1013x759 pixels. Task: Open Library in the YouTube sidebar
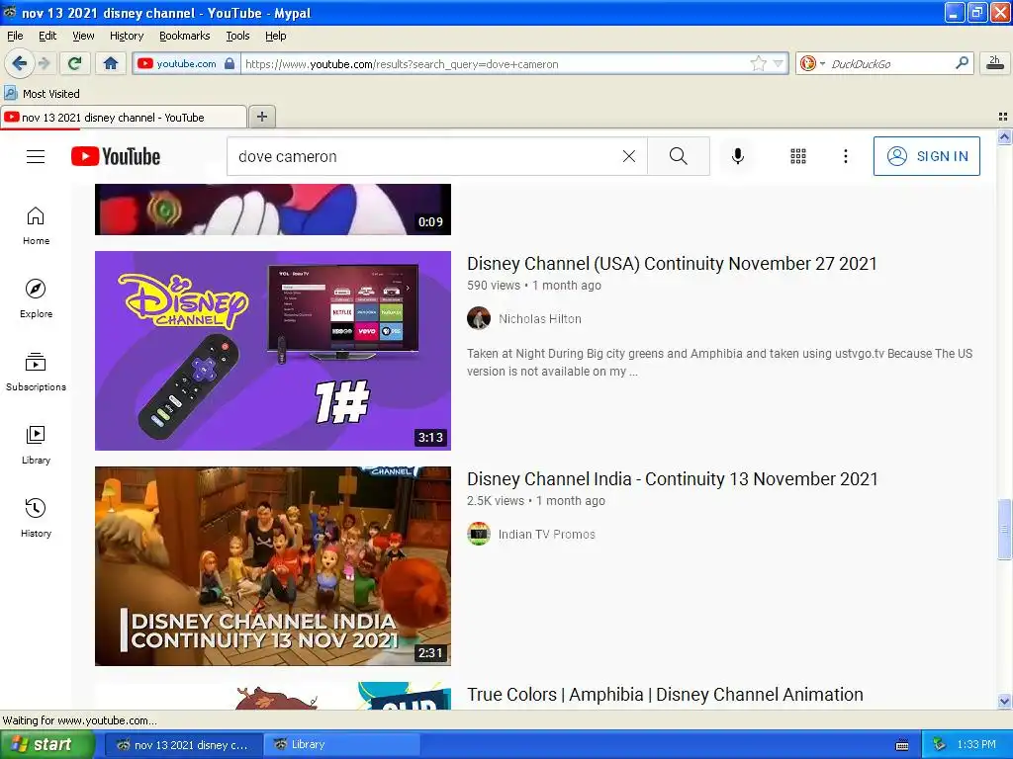36,446
